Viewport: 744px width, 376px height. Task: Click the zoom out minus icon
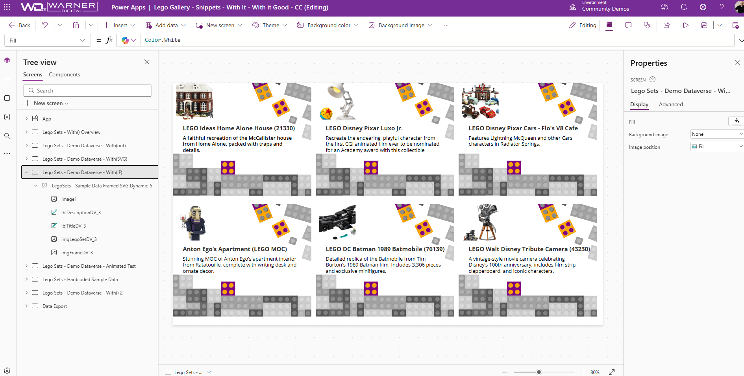pos(505,372)
